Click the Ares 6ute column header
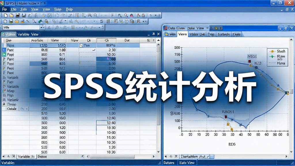Image resolution: width=295 pixels, height=166 pixels. tap(38, 40)
